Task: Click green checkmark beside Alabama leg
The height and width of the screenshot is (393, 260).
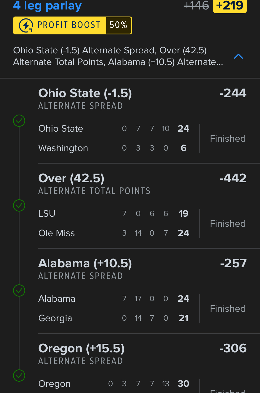Action: 19,291
